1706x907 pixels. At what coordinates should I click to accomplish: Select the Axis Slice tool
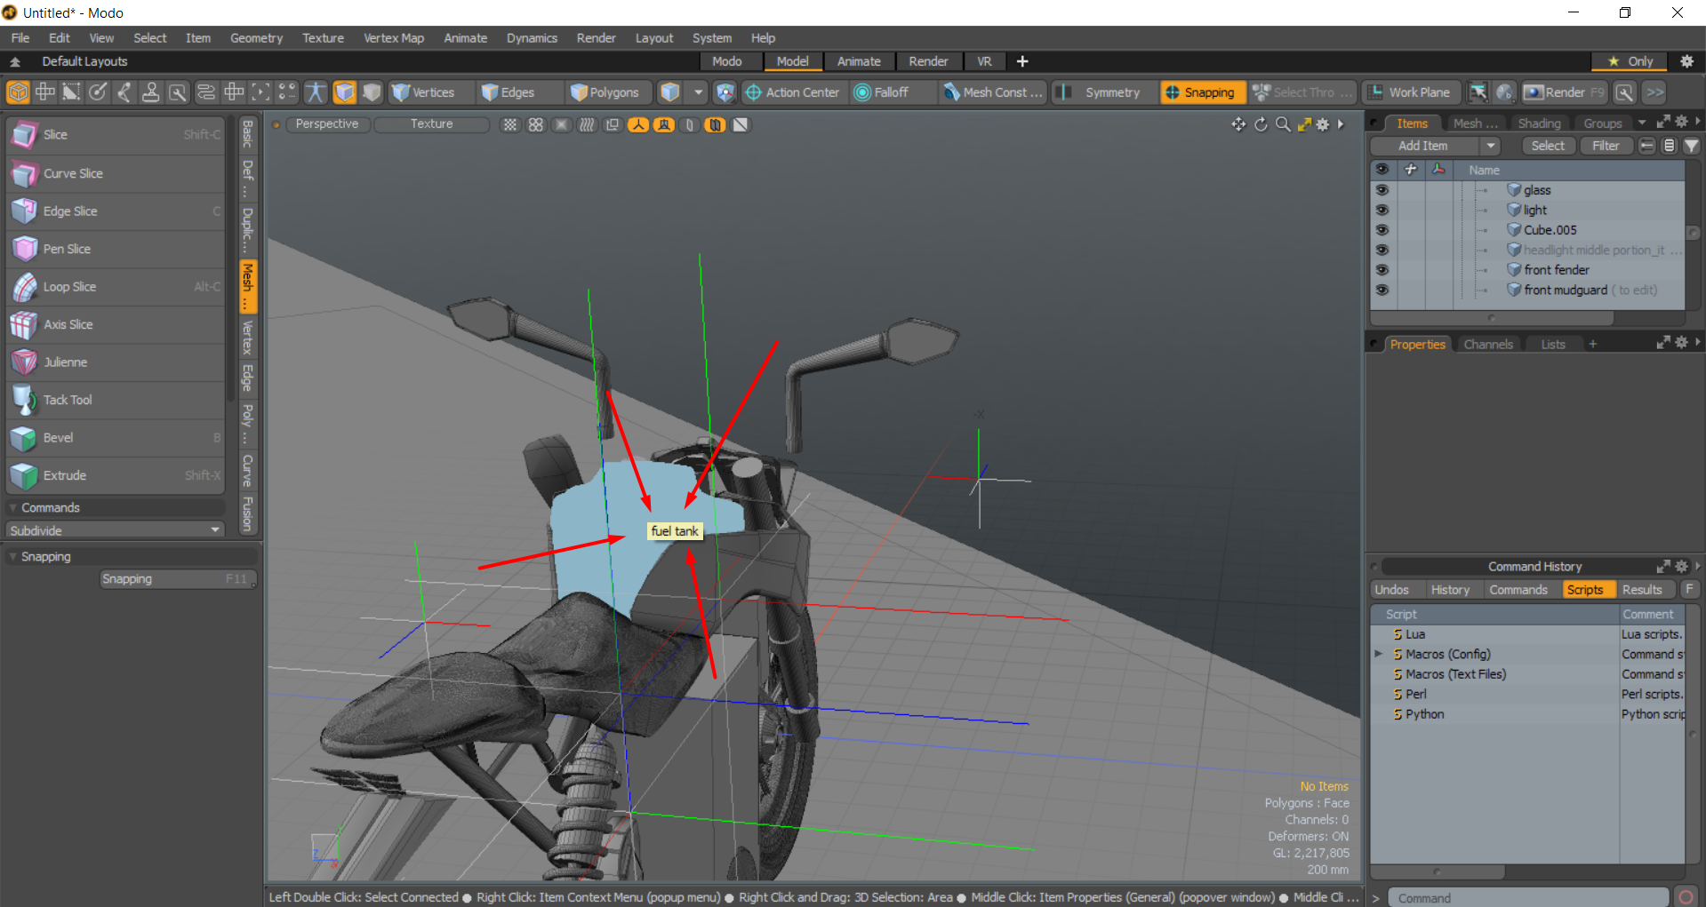point(116,324)
